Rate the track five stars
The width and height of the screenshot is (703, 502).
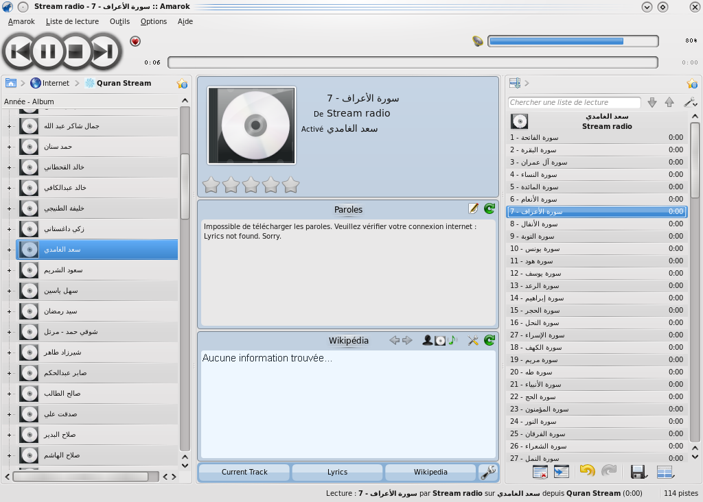pyautogui.click(x=290, y=184)
